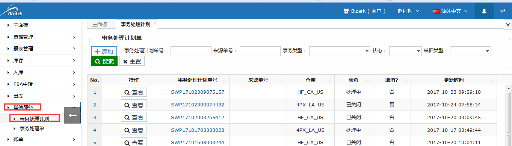Close the 事务处理计划 tab
Screen dimensions: 512x146
[155, 22]
